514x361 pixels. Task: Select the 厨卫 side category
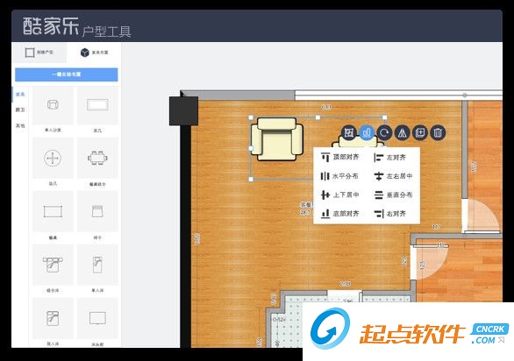[x=20, y=110]
